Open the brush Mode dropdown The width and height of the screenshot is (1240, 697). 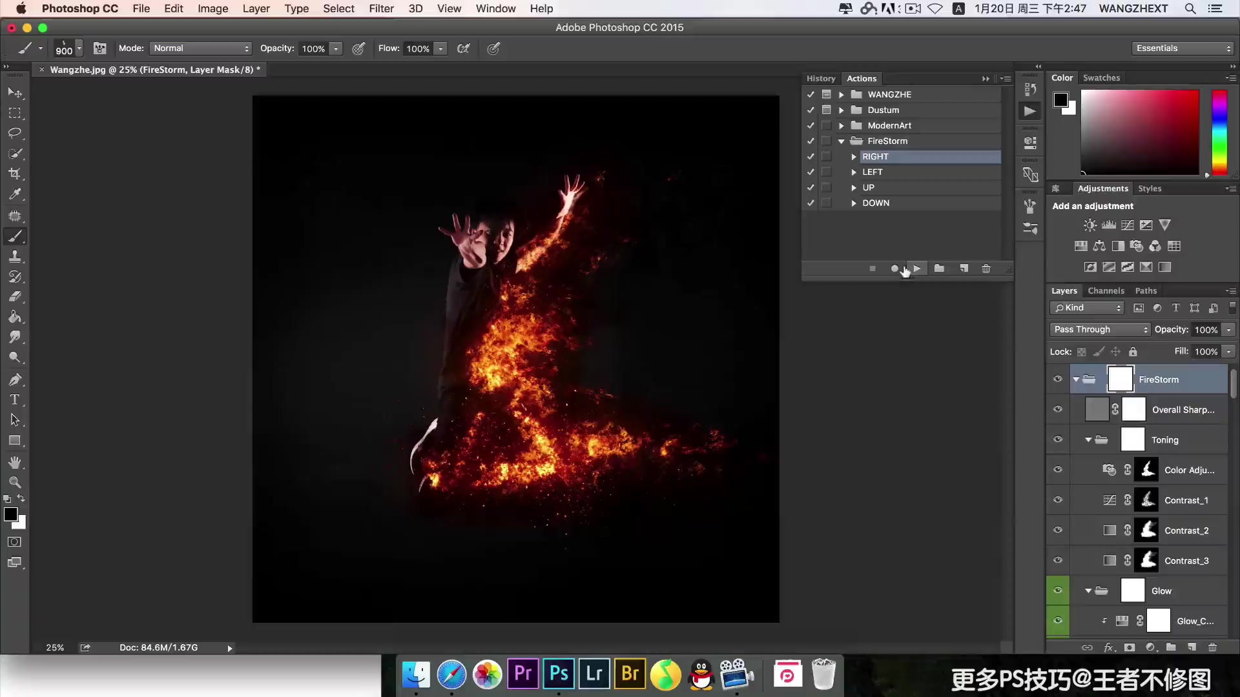tap(201, 48)
